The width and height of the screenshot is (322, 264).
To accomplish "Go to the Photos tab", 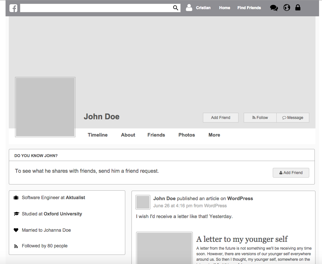I will tap(187, 135).
